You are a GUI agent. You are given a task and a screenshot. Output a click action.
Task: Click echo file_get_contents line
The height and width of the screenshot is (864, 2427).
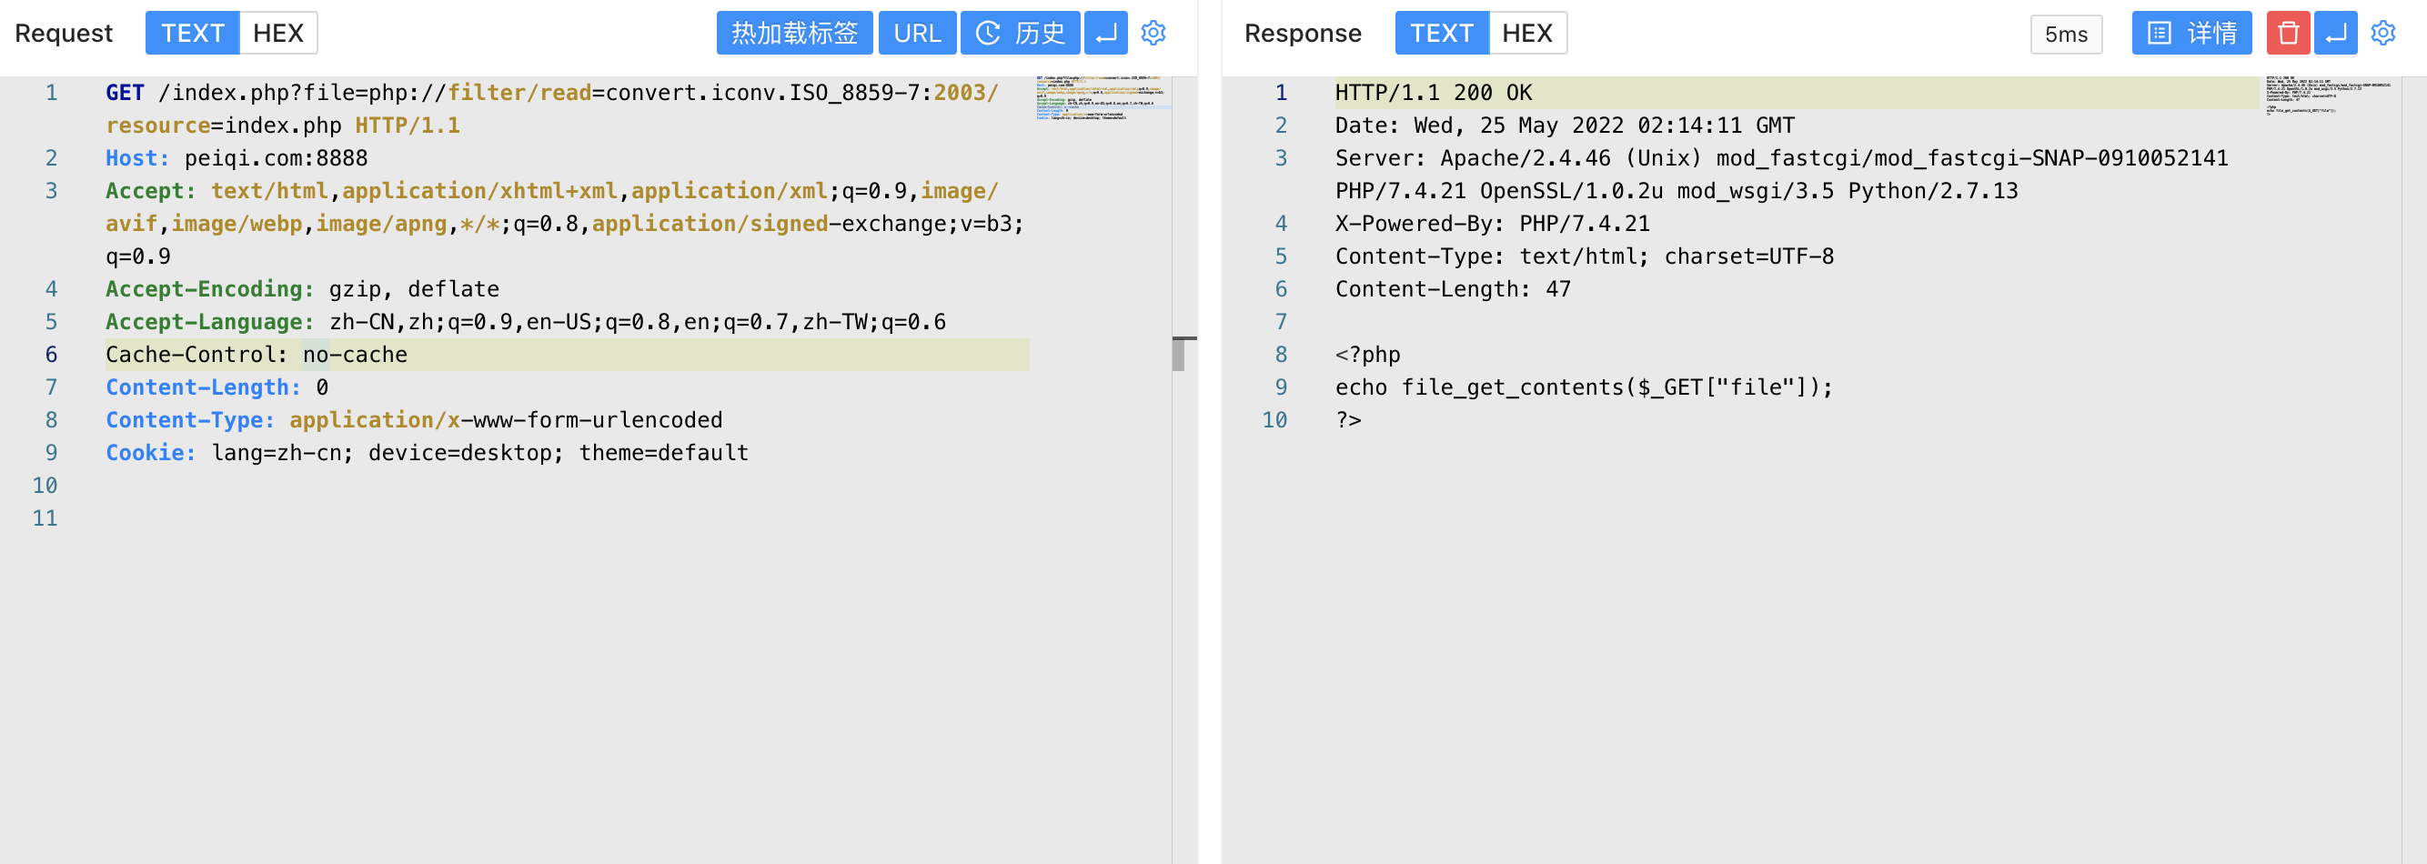(x=1584, y=387)
